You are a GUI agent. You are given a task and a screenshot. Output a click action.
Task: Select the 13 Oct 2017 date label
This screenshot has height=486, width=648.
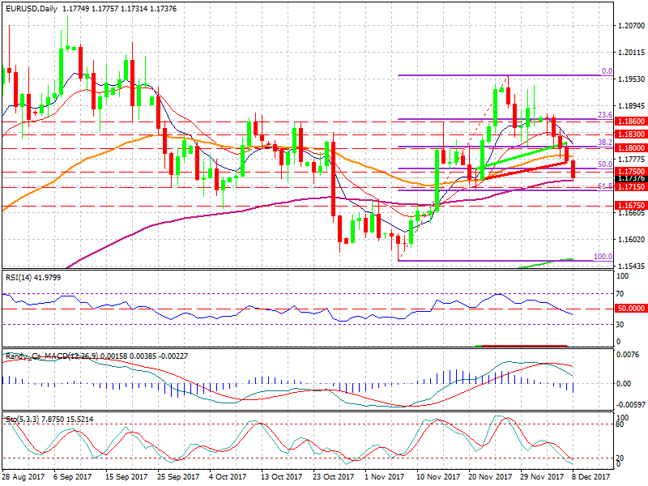(x=281, y=476)
